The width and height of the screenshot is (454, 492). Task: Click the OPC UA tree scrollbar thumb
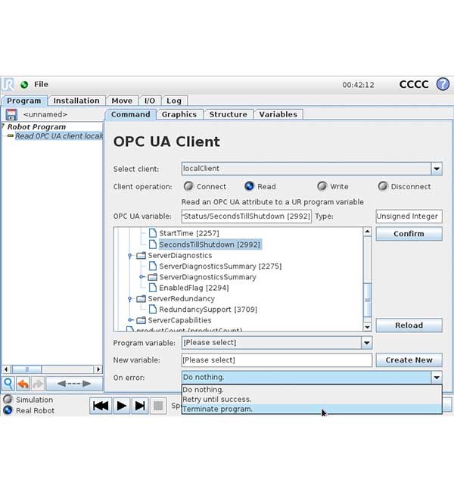[368, 300]
